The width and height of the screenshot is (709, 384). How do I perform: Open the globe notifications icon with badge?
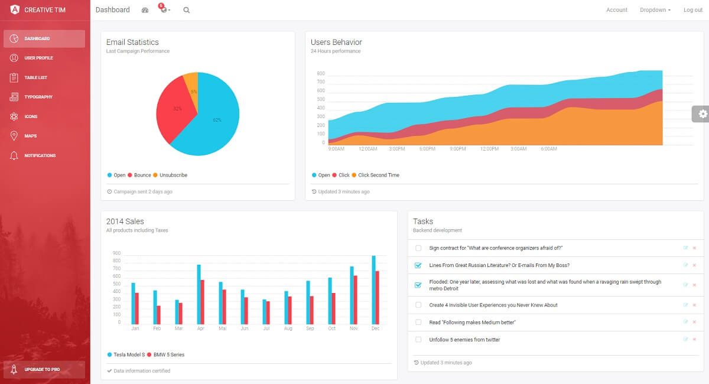pyautogui.click(x=164, y=10)
